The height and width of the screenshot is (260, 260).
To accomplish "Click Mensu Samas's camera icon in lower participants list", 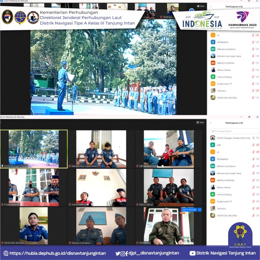I will 257,187.
